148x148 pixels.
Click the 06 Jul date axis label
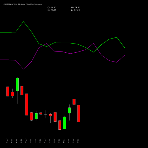coord(7,141)
